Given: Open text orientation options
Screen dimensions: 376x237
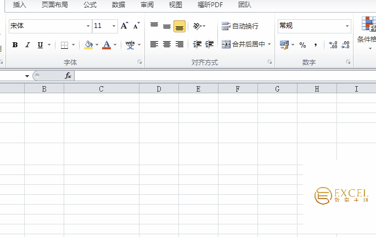Looking at the screenshot, I should click(199, 26).
